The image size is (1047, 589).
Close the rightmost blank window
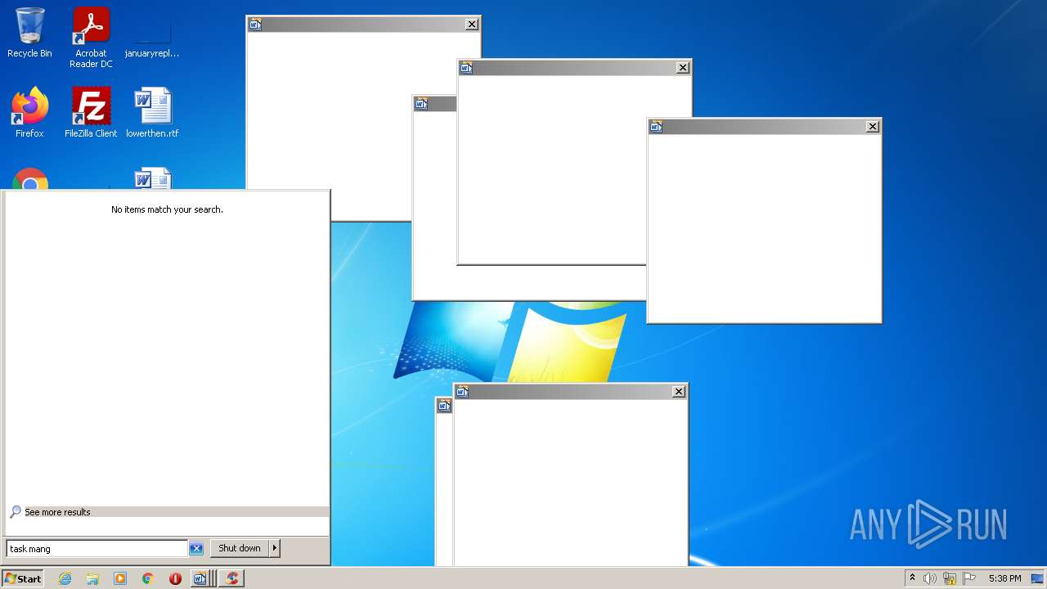(x=873, y=127)
